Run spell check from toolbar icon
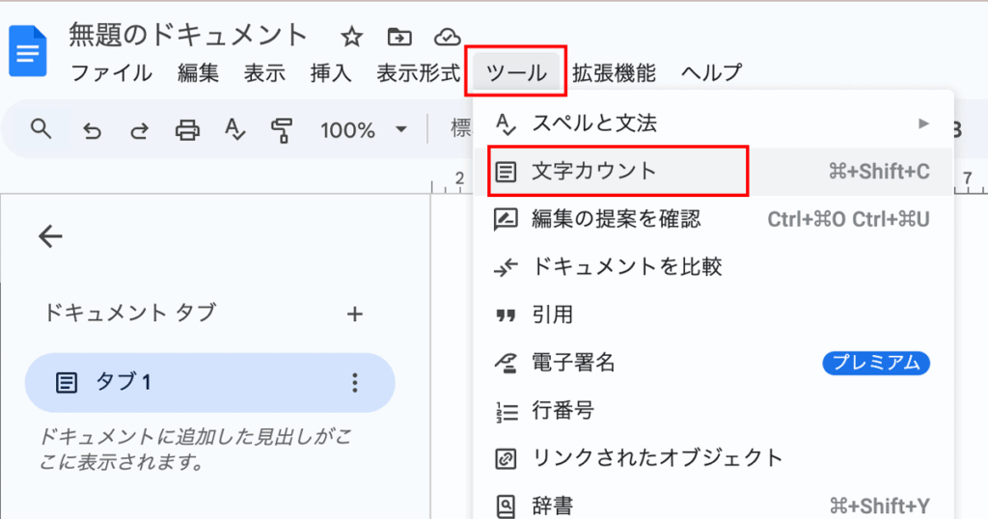Image resolution: width=988 pixels, height=519 pixels. pyautogui.click(x=235, y=130)
